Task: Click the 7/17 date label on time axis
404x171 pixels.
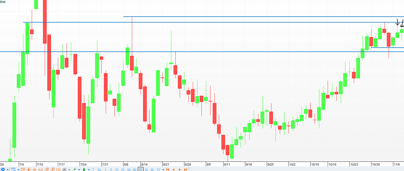Action: (61, 164)
